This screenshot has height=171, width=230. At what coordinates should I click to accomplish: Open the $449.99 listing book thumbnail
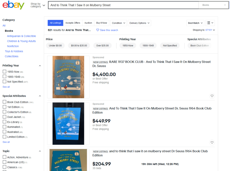pos(68,124)
